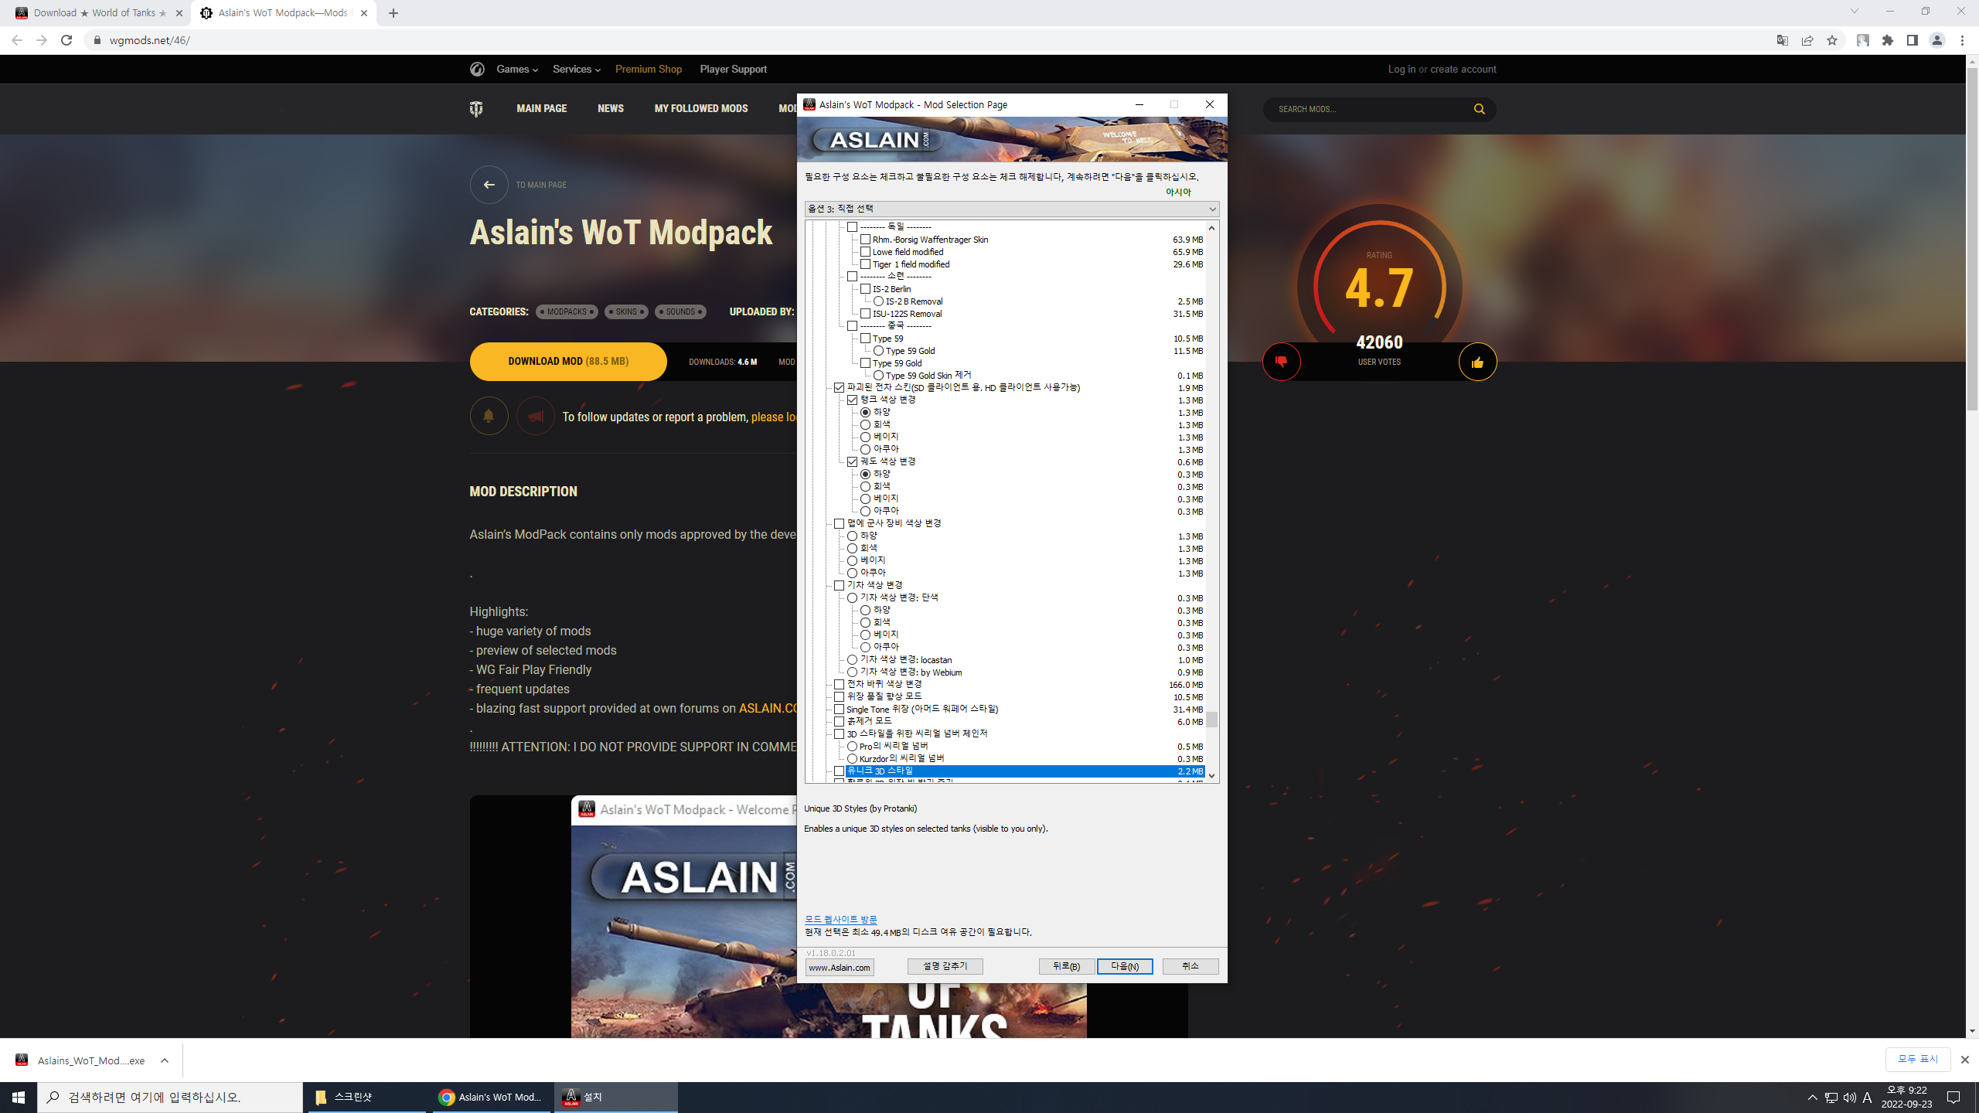Select the Type 59 Gold radio option
This screenshot has width=1979, height=1113.
tap(879, 351)
